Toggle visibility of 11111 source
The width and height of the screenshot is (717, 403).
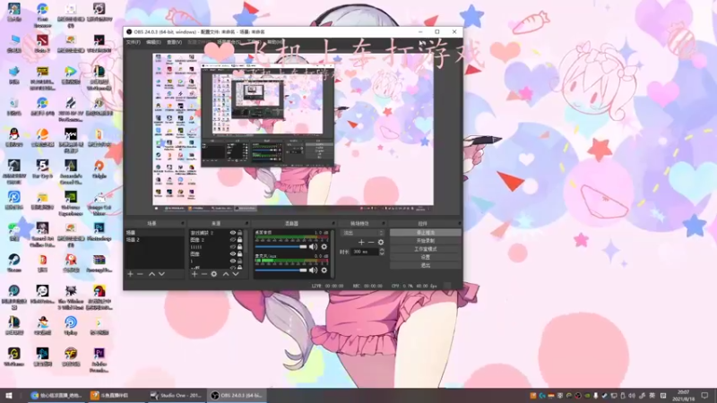point(233,247)
